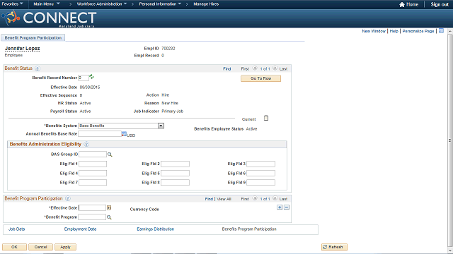Viewport: 453px width, 254px height.
Task: Open the Employment Data link
Action: pyautogui.click(x=80, y=229)
